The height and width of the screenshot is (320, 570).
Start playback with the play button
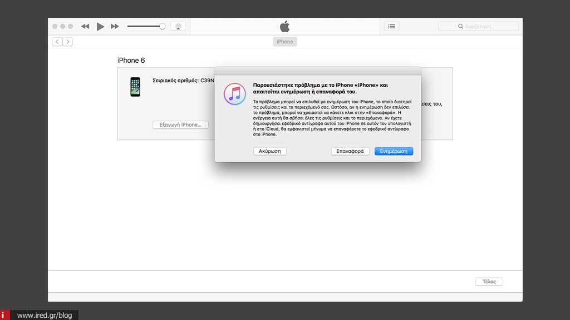pyautogui.click(x=100, y=27)
